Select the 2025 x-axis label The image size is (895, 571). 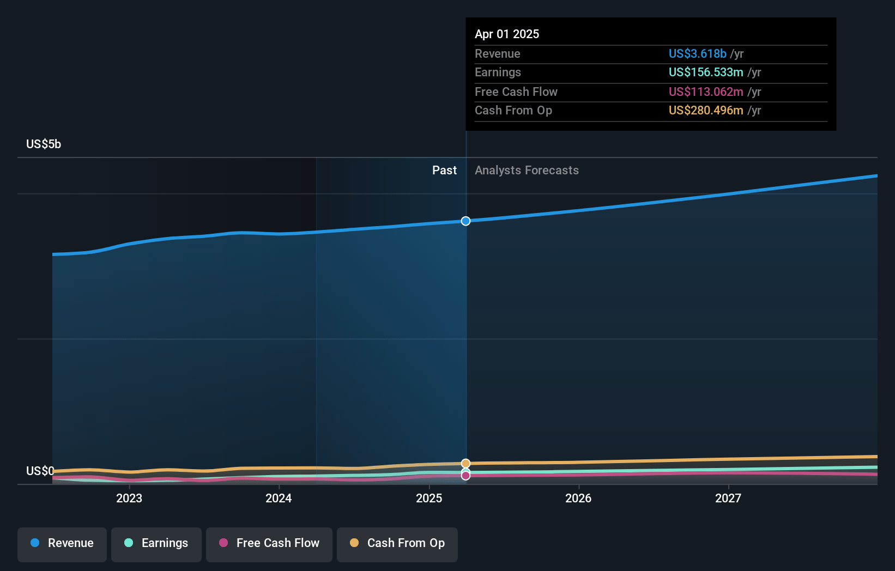(x=429, y=498)
